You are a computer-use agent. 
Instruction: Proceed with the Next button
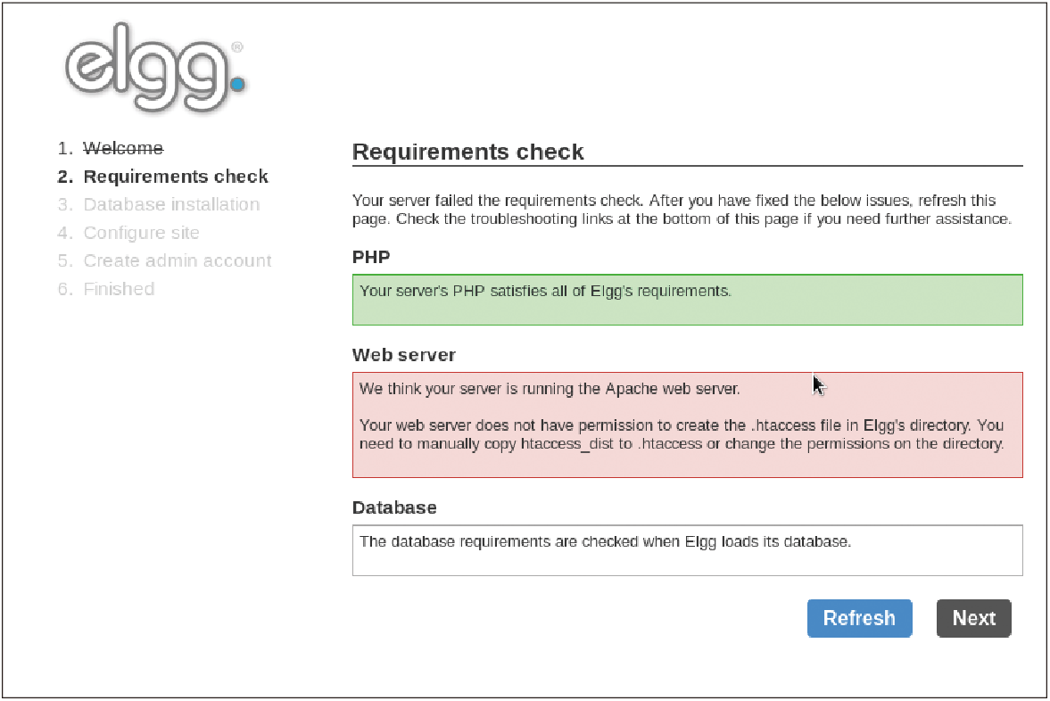pyautogui.click(x=973, y=618)
